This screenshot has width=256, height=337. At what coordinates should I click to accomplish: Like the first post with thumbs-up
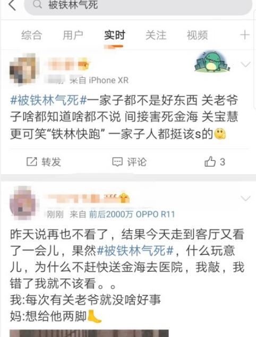[x=210, y=161]
